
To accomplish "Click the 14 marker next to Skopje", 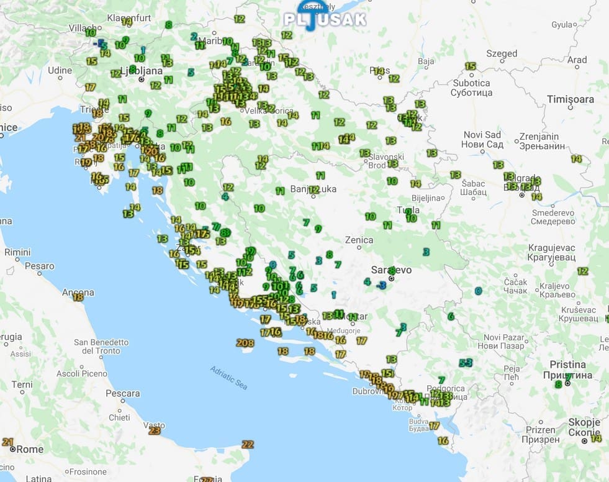I will coord(597,439).
